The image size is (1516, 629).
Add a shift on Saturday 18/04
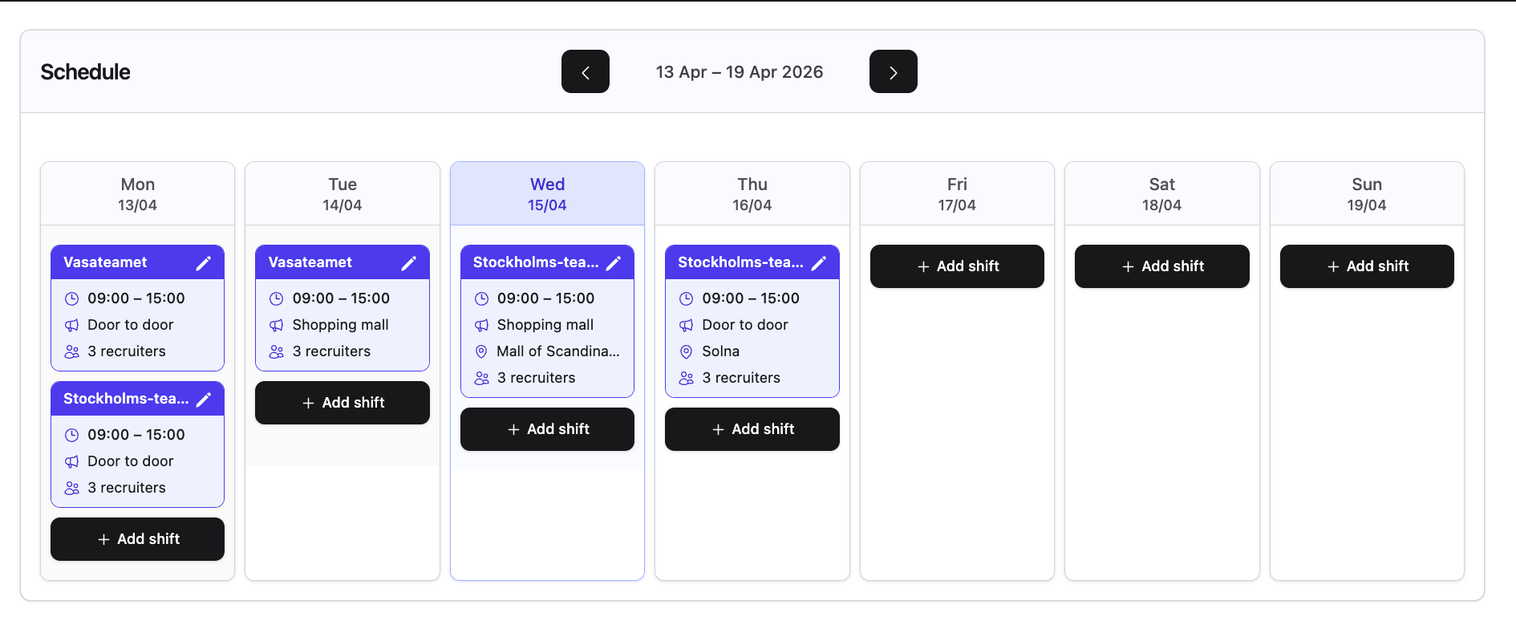coord(1162,266)
